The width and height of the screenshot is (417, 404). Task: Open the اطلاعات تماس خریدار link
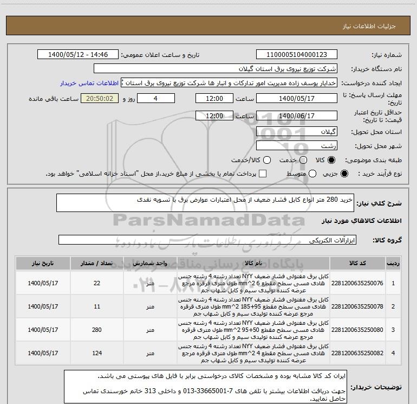click(89, 83)
